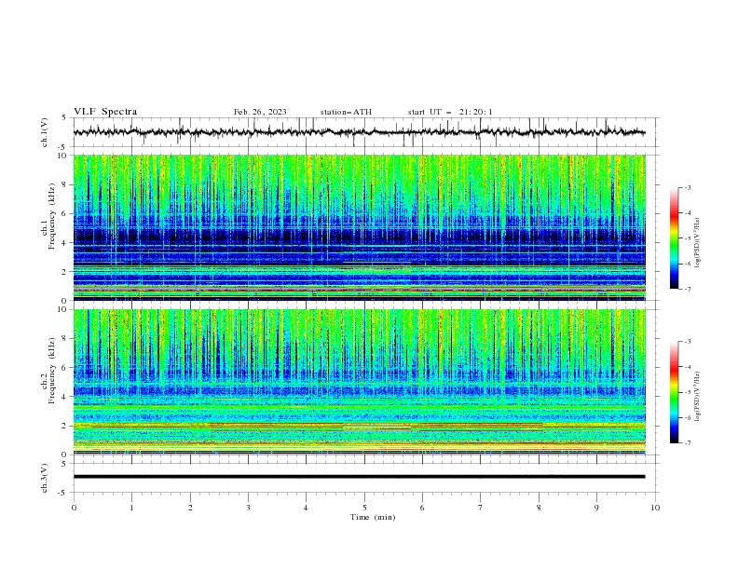Click the ch.2 "Frequency (kHz)" axis label
This screenshot has height=570, width=738.
(52, 371)
